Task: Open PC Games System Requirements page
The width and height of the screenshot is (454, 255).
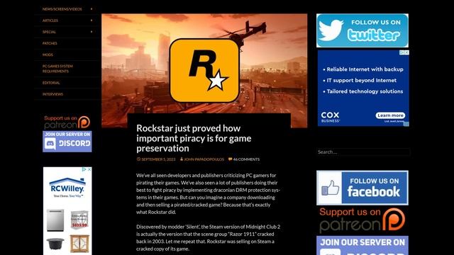Action: [x=57, y=69]
